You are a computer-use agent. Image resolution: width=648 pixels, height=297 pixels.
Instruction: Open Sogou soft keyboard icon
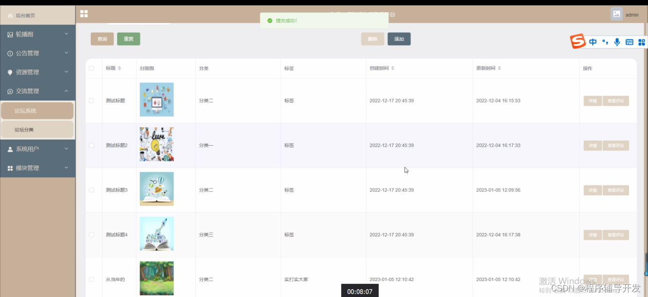(x=629, y=42)
